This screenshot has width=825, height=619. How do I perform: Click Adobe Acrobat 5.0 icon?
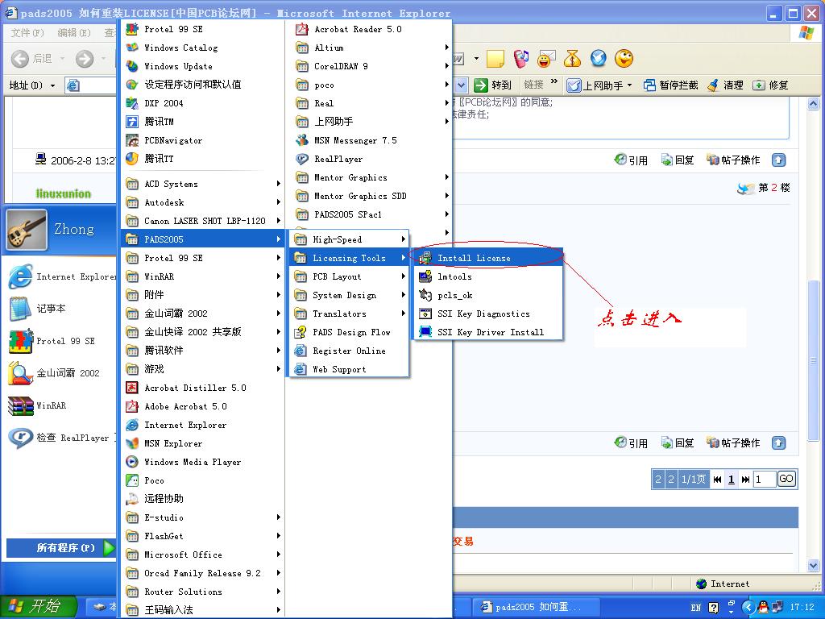[132, 406]
